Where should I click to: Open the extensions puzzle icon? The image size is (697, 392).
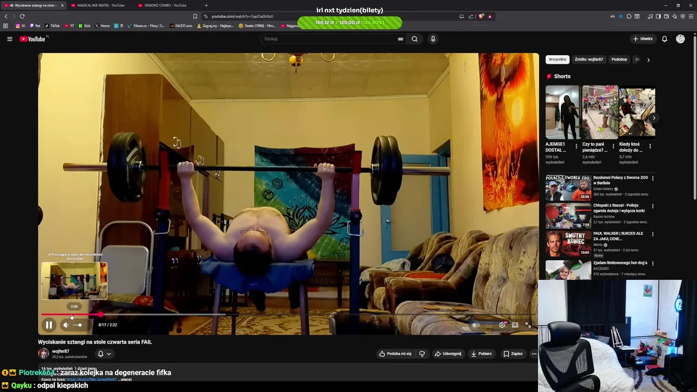pos(629,16)
